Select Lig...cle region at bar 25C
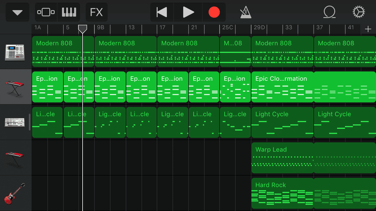The height and width of the screenshot is (211, 376). coord(235,123)
